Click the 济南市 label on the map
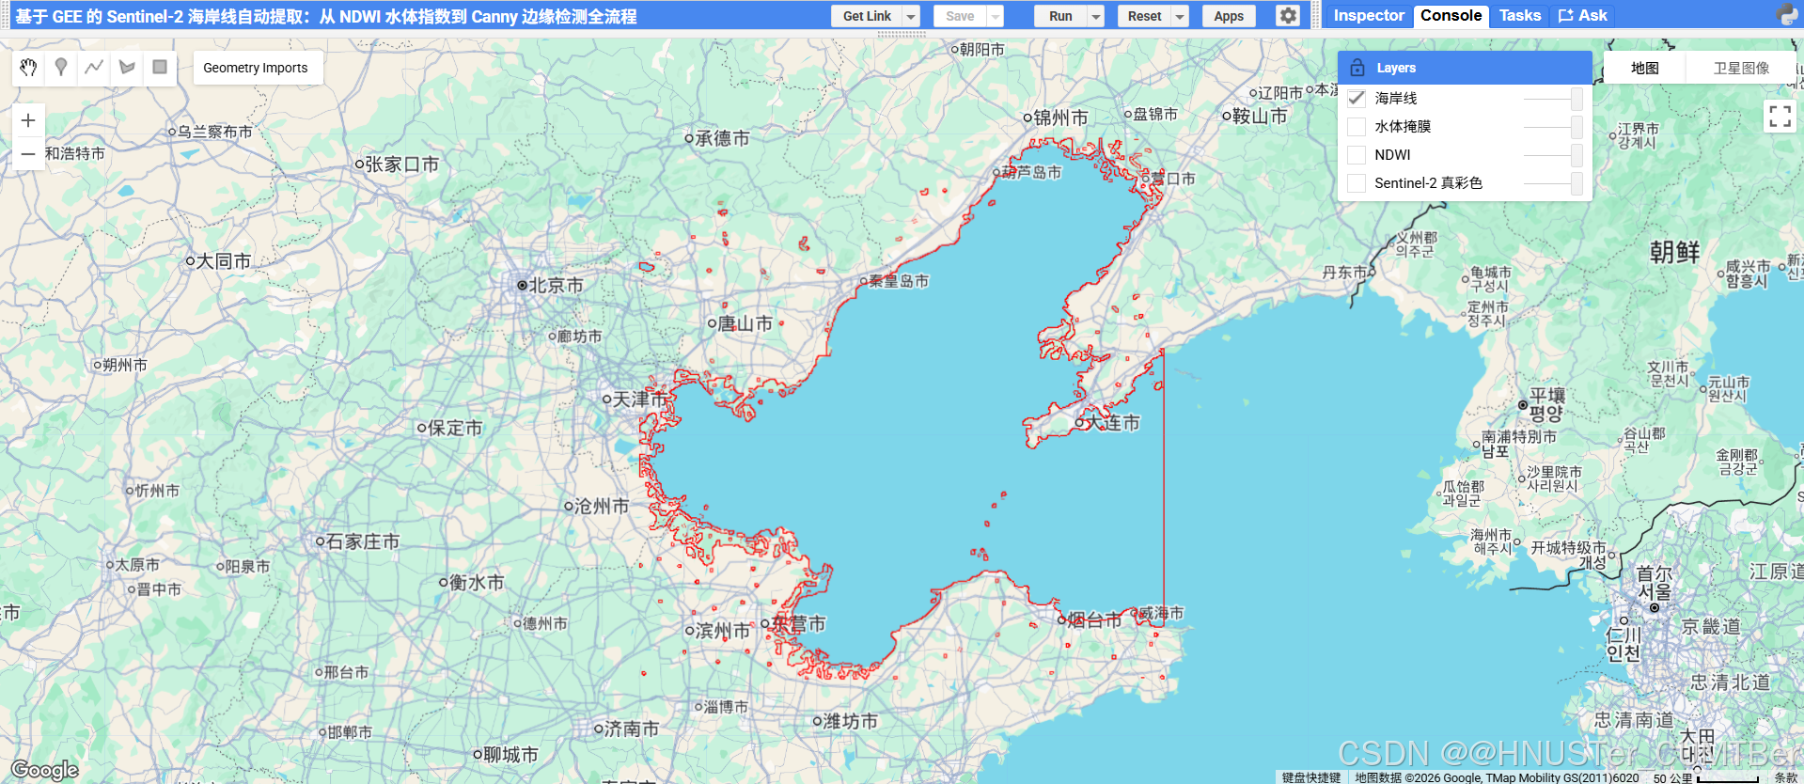Screen dimensions: 1804x784 (632, 729)
